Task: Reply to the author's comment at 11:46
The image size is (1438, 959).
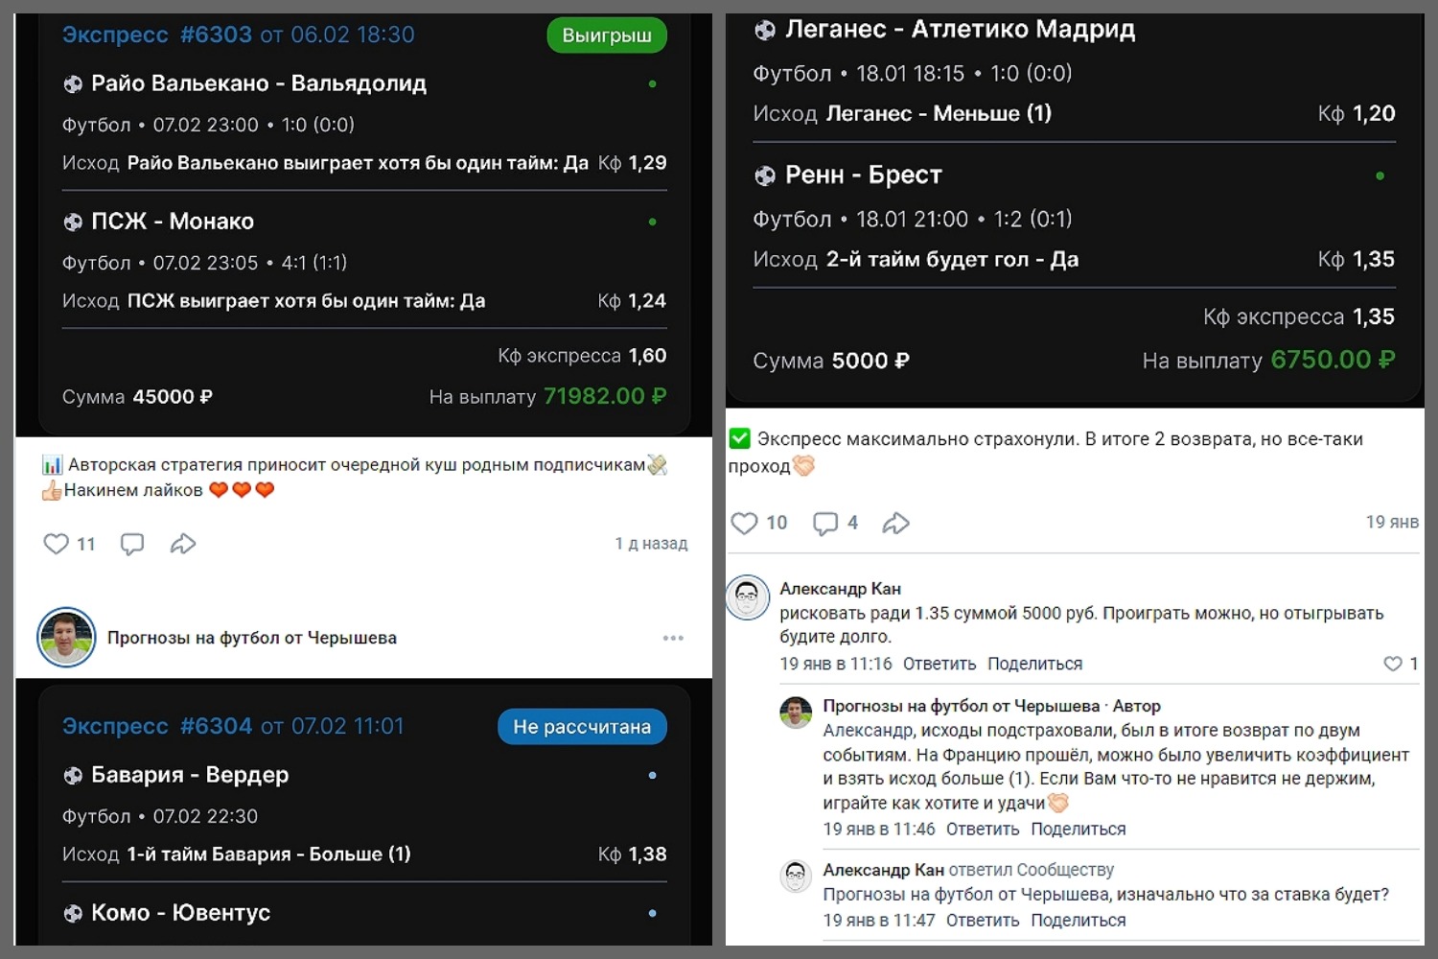Action: coord(982,829)
